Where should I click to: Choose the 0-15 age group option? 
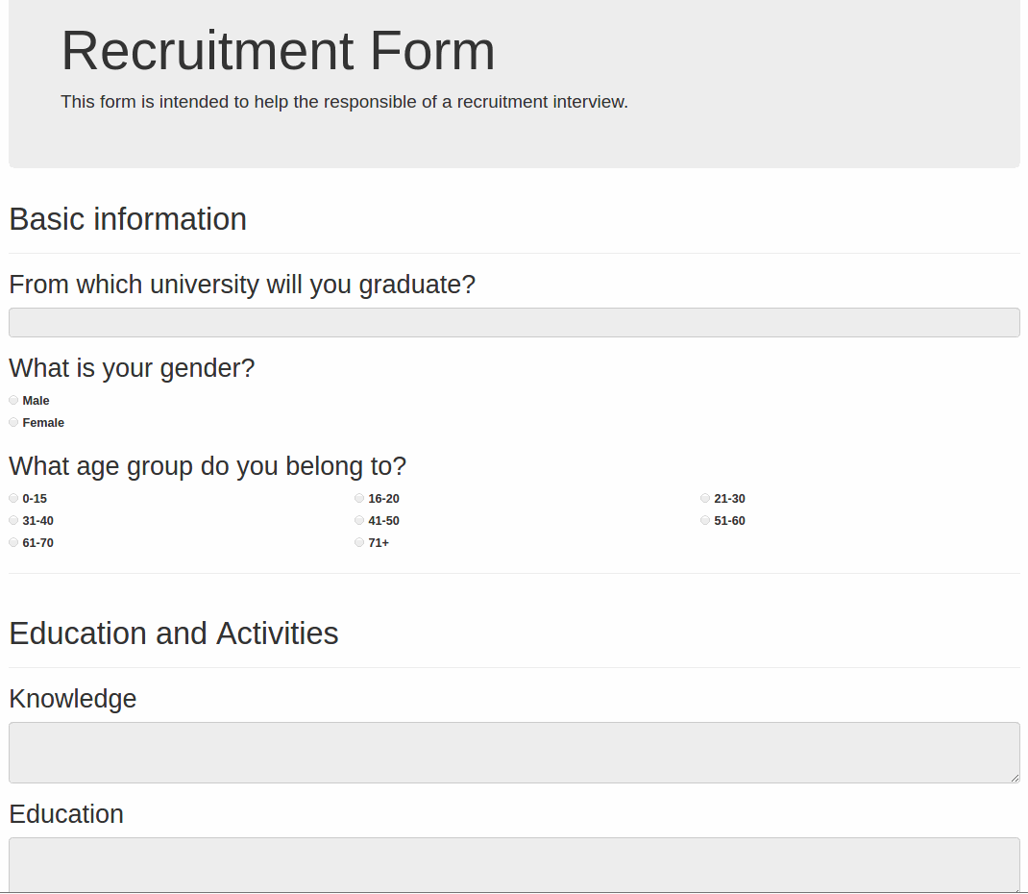click(13, 499)
